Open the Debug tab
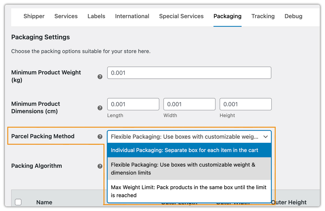The image size is (325, 211). pyautogui.click(x=293, y=16)
